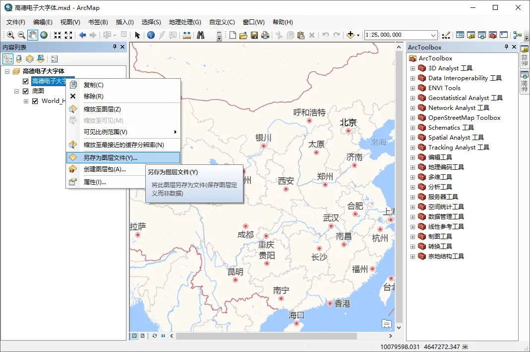Image resolution: width=530 pixels, height=352 pixels.
Task: Open the Find binoculars tool
Action: (200, 35)
